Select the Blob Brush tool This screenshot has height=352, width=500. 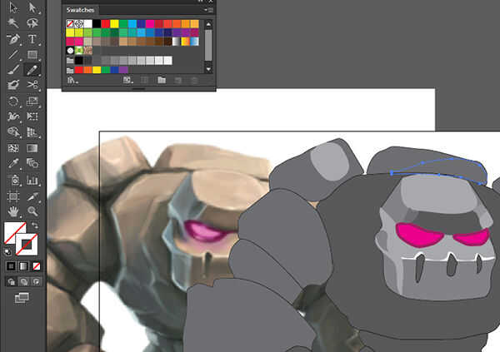(13, 85)
